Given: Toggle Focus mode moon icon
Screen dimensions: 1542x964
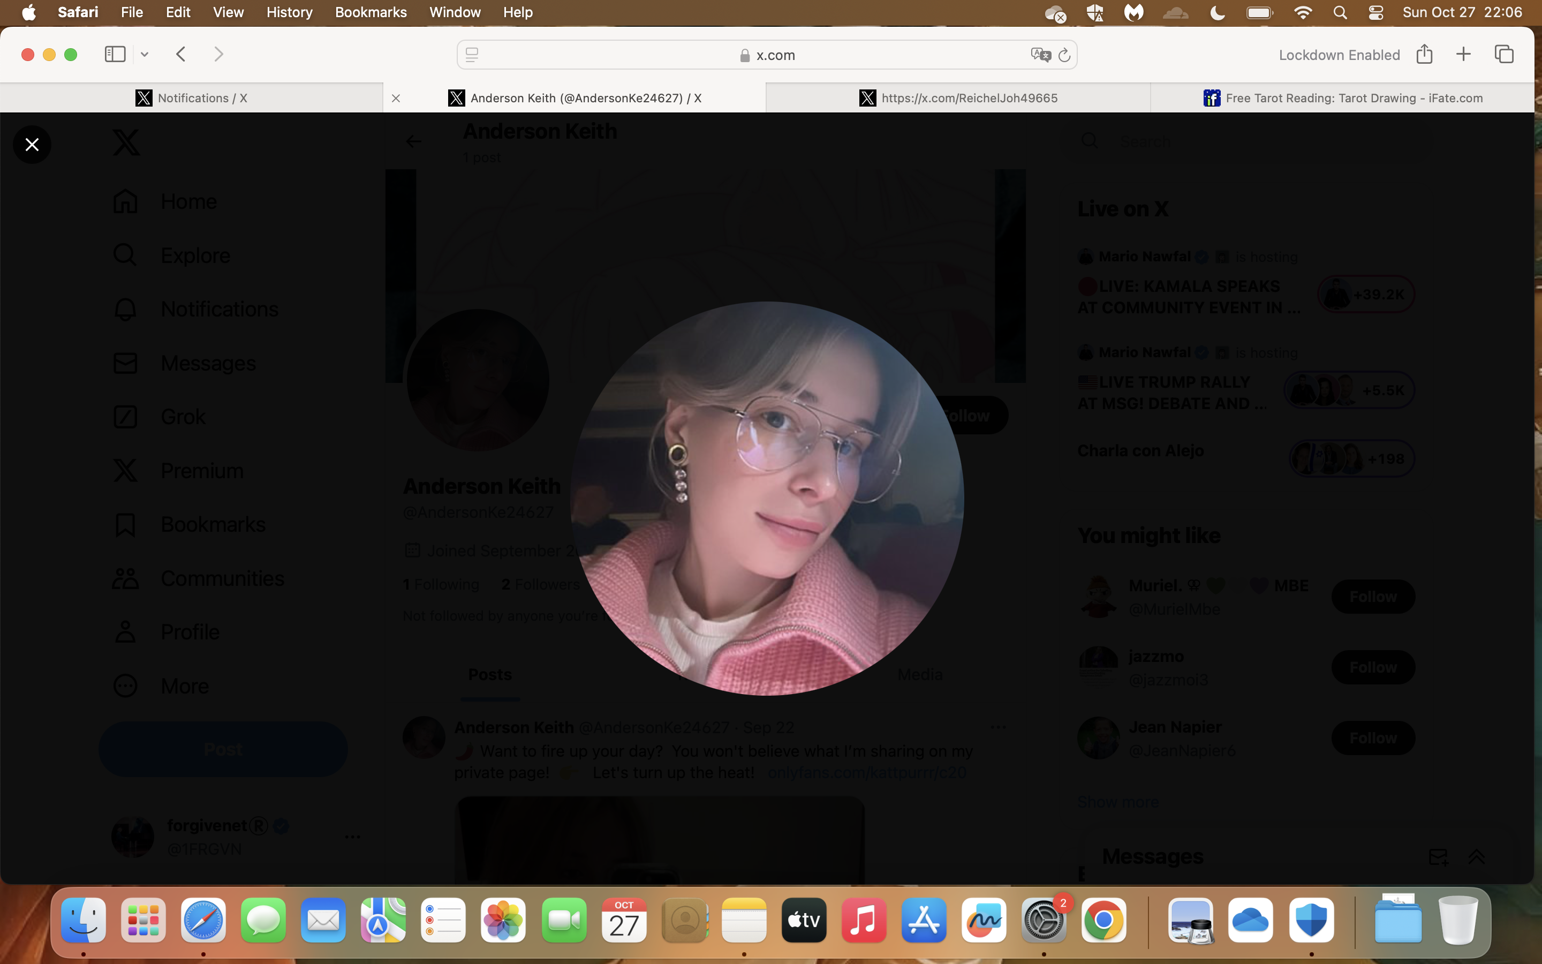Looking at the screenshot, I should coord(1217,13).
